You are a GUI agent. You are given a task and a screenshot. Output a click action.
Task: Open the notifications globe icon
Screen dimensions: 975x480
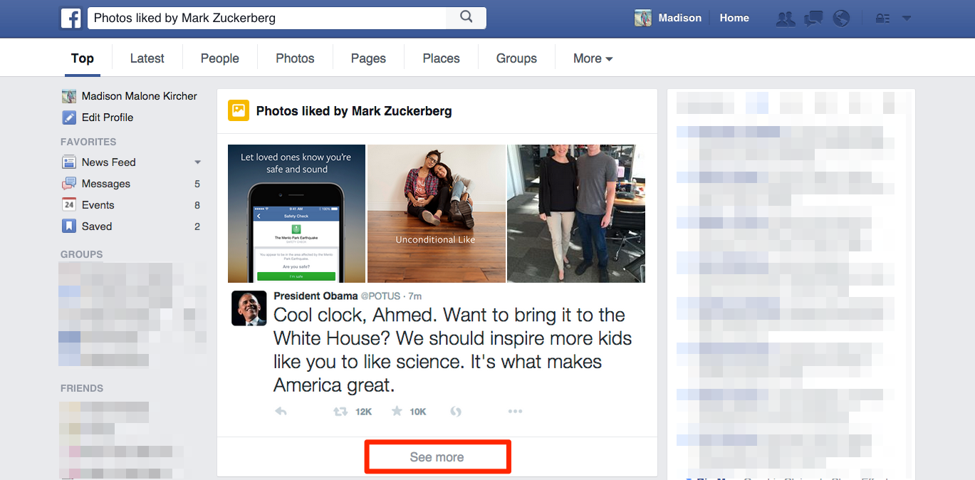(x=841, y=18)
